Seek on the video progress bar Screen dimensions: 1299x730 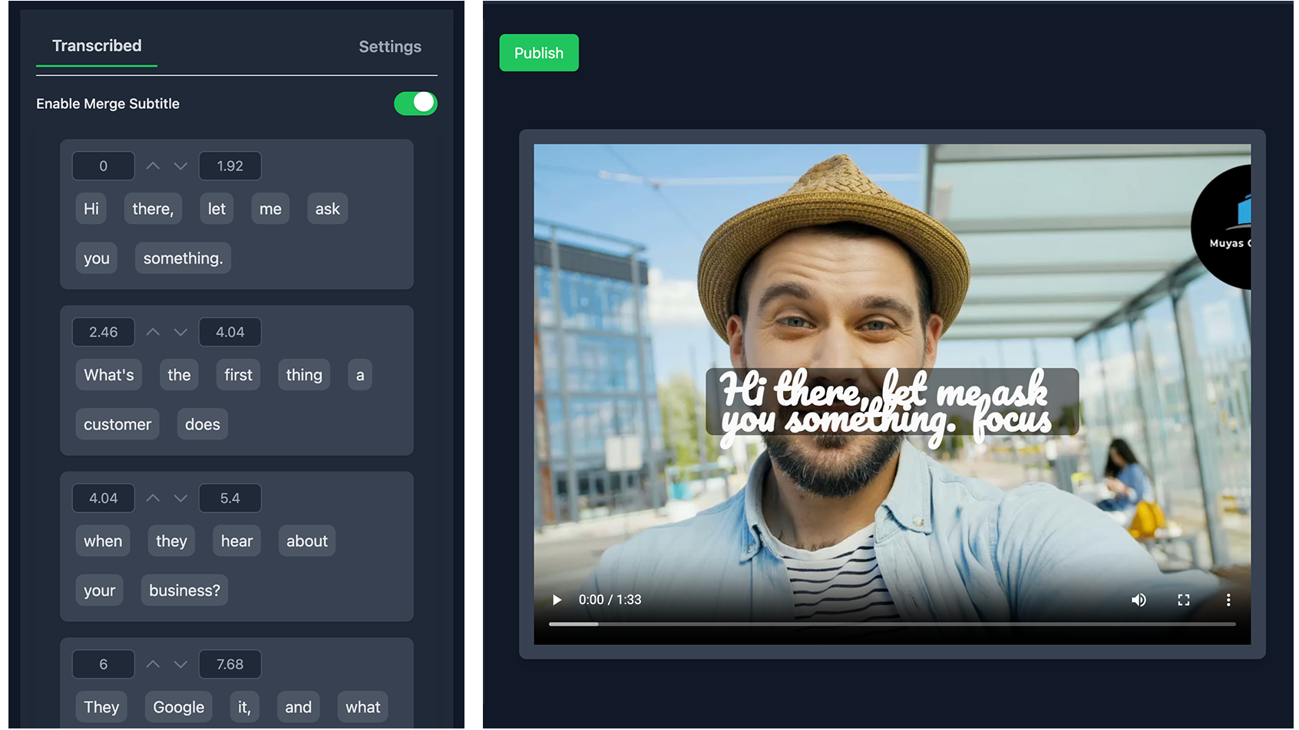(892, 624)
